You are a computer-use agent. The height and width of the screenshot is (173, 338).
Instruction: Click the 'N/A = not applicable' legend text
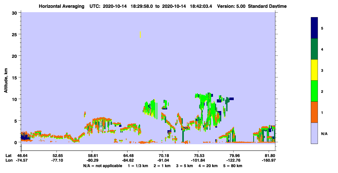point(102,166)
